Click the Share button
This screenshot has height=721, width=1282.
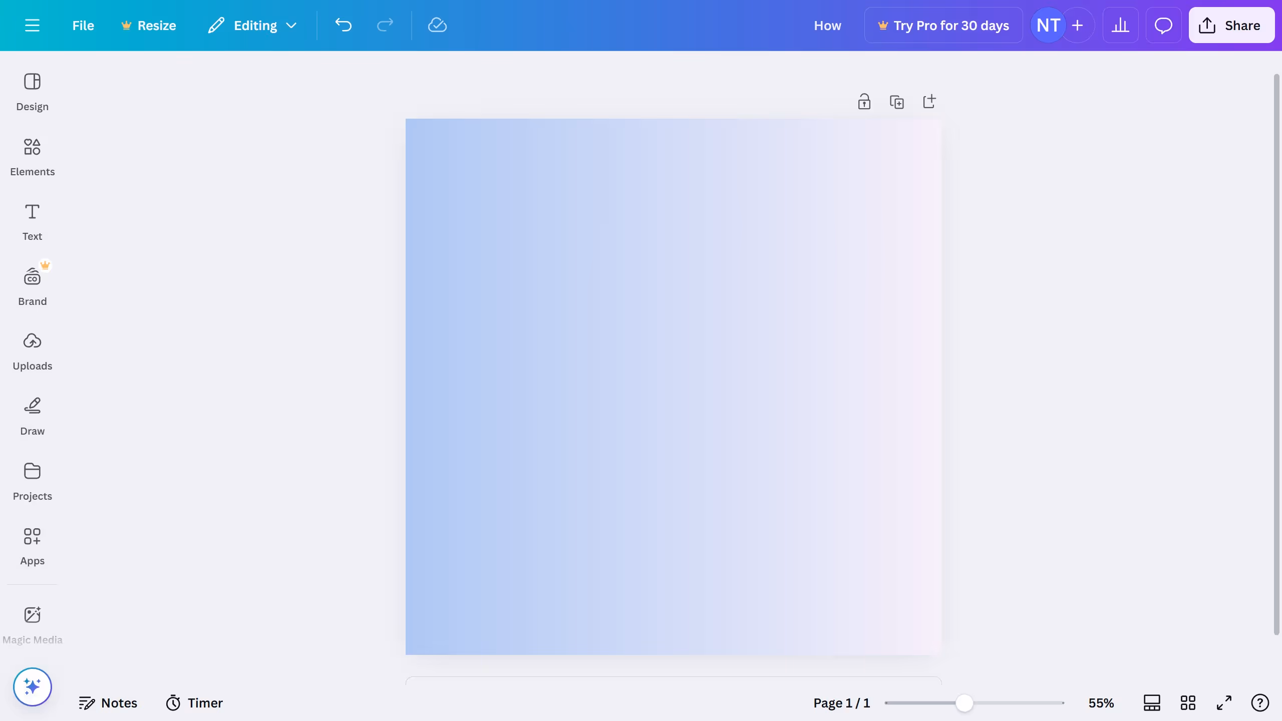(1231, 25)
